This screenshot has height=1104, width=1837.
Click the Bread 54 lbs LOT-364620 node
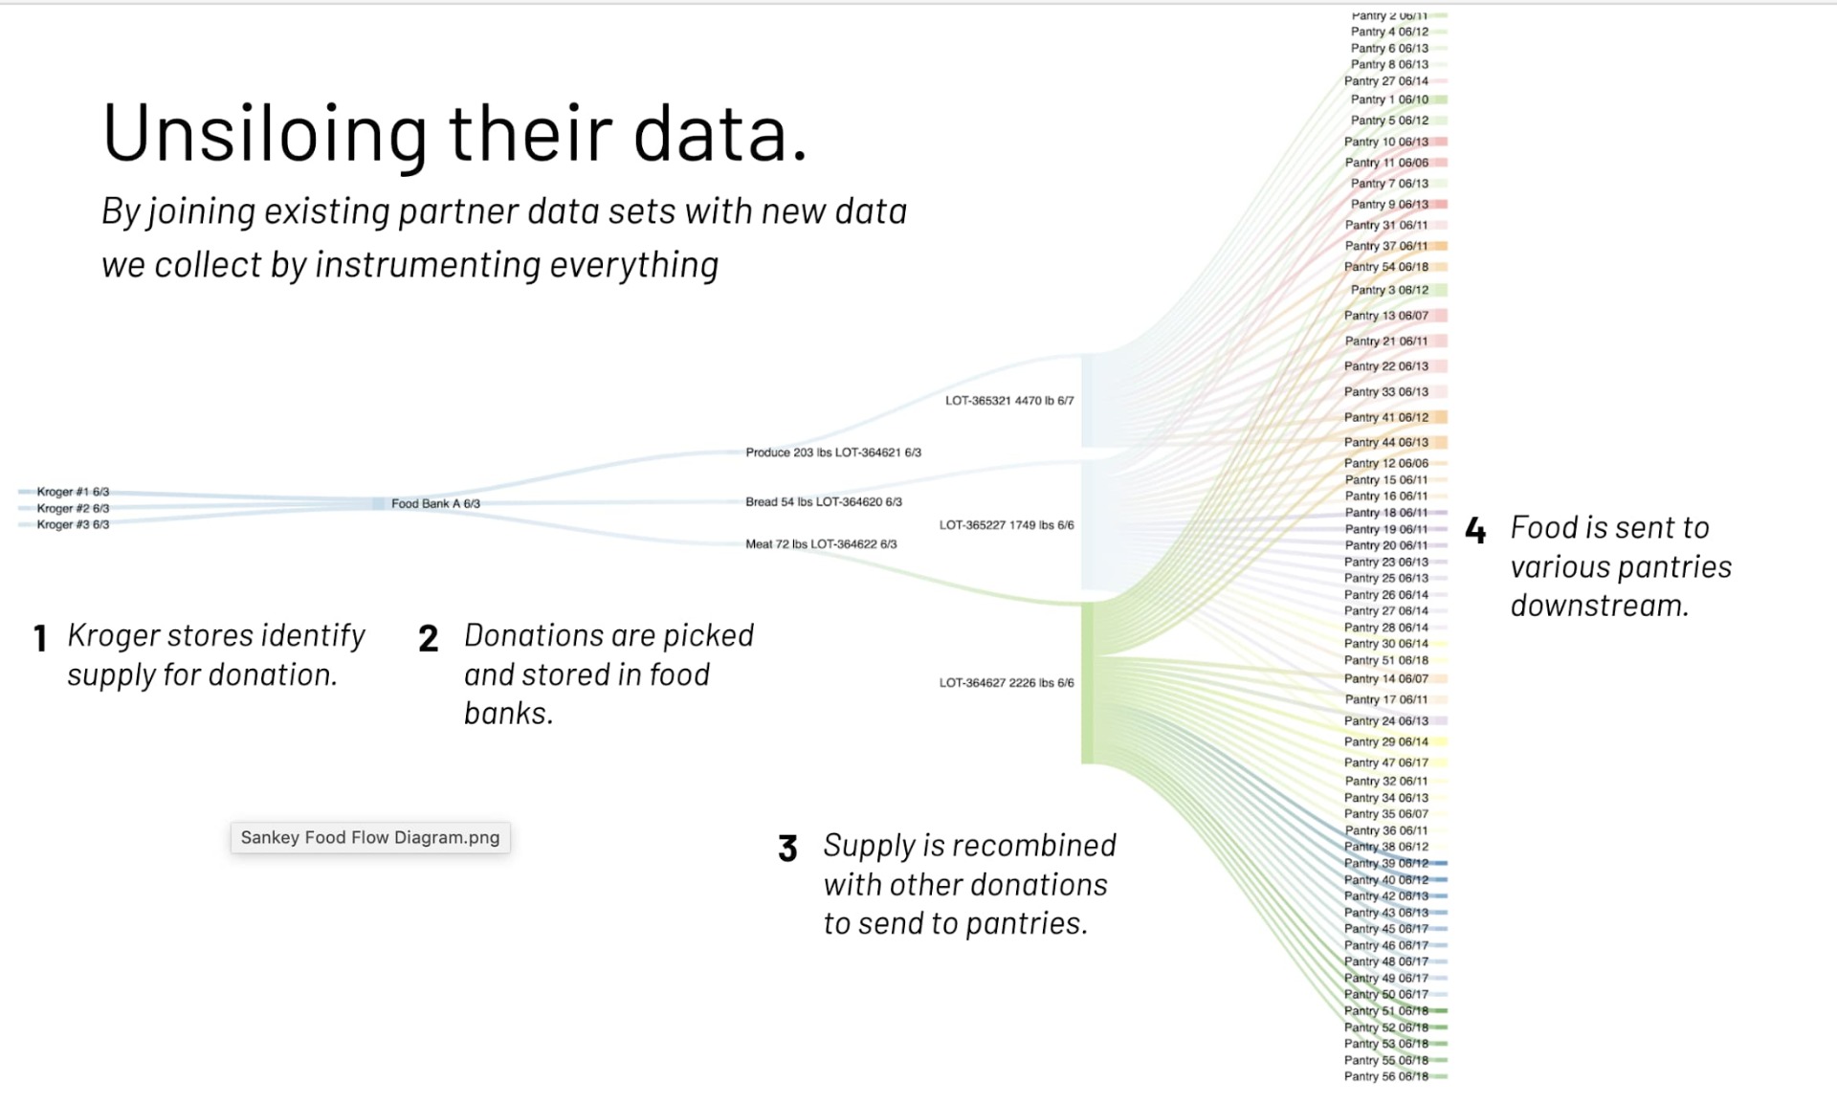click(823, 501)
